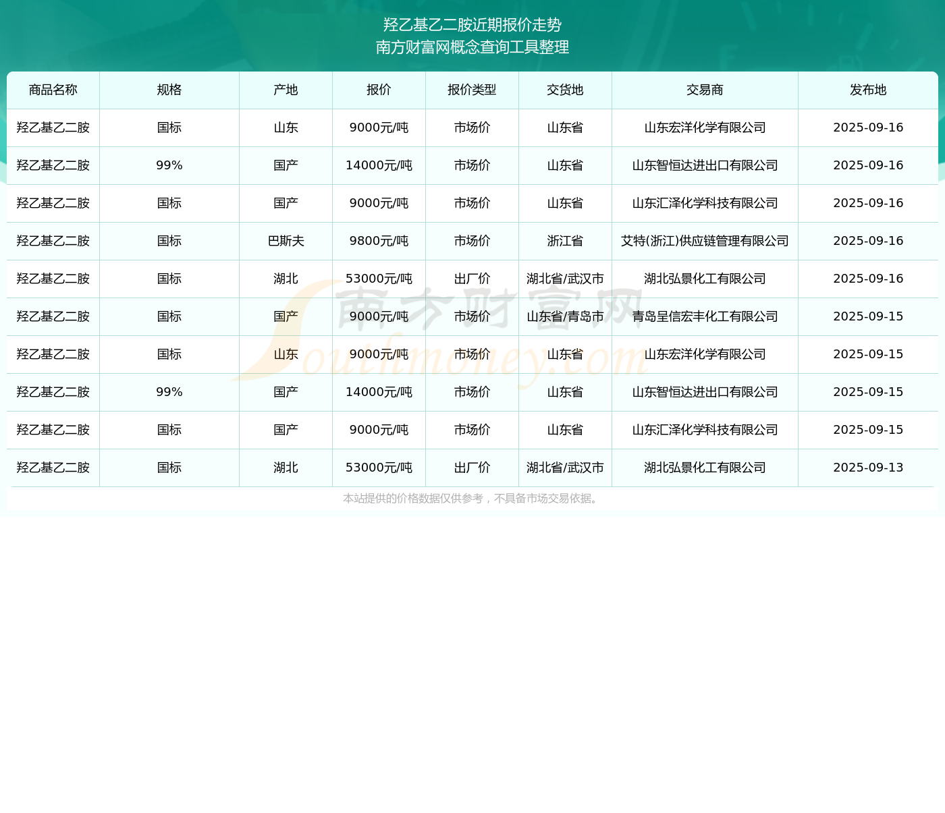Click the title 羟乙基乙二胺近期报价走势
Image resolution: width=945 pixels, height=813 pixels.
(473, 25)
